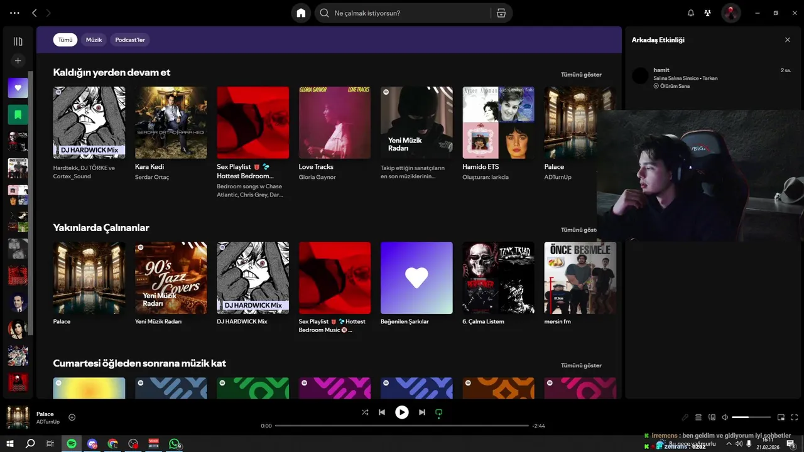Toggle the green repeat button

[439, 412]
